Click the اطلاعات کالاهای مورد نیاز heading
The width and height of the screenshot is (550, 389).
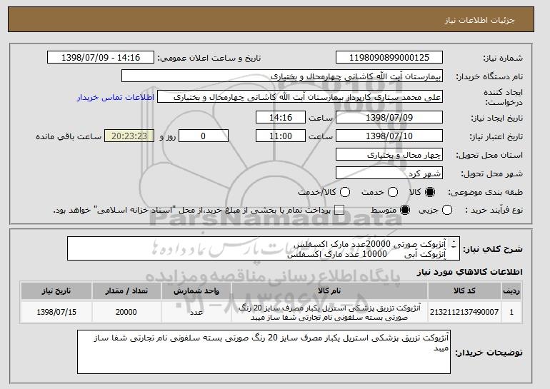click(469, 272)
